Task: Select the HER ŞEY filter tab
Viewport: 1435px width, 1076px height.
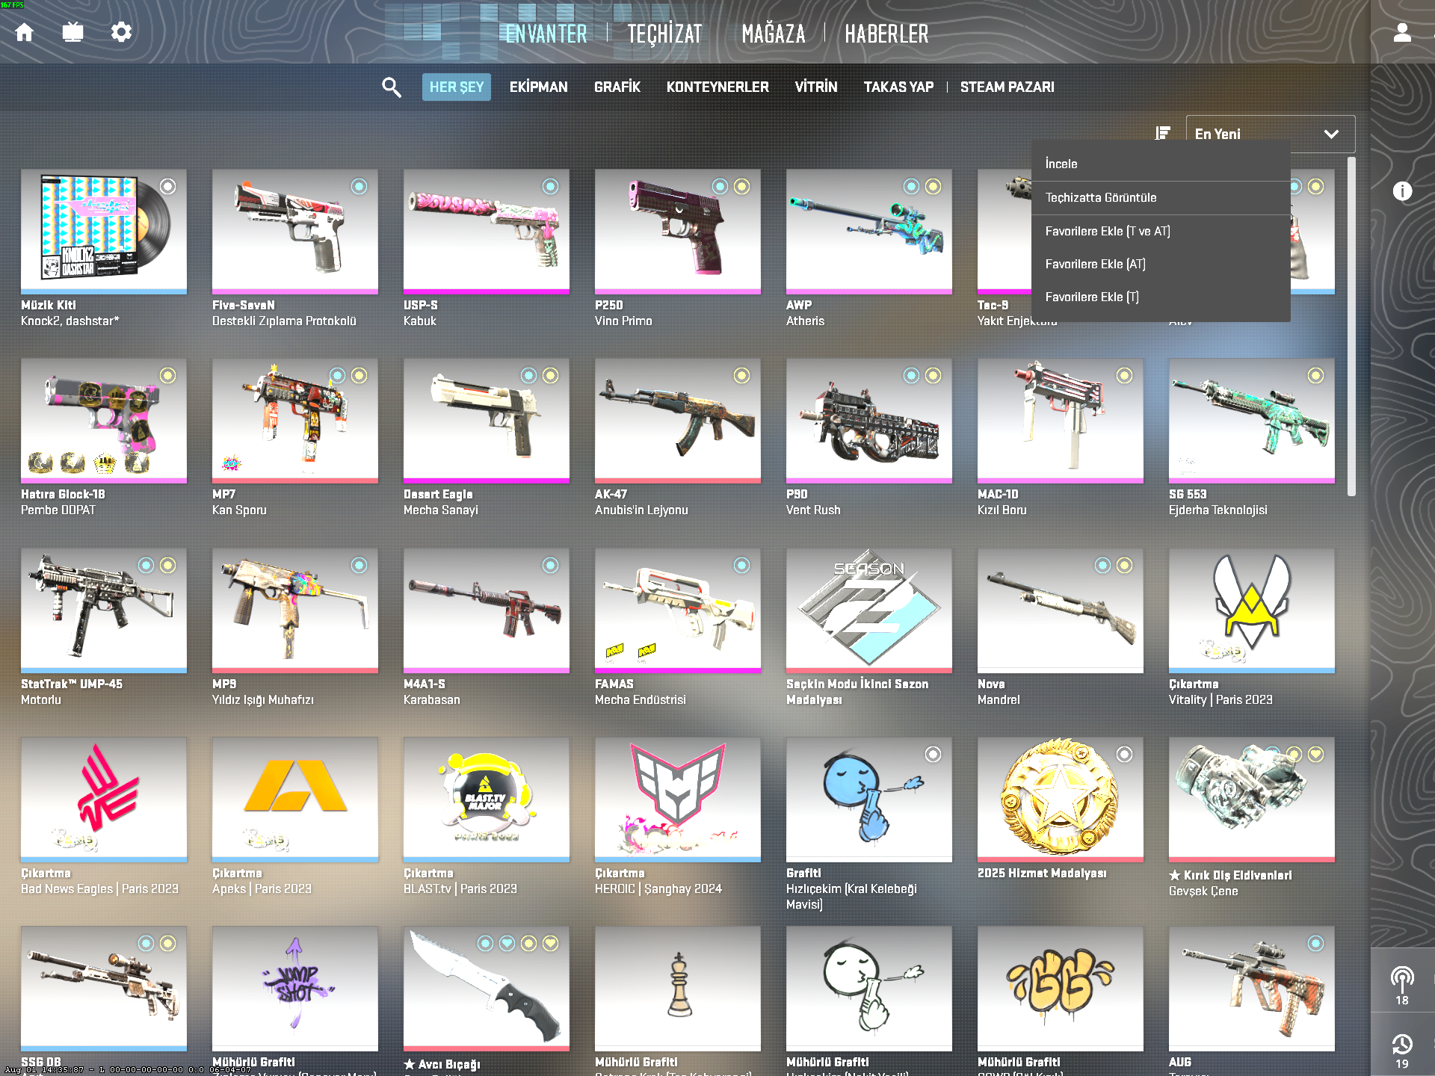Action: pos(456,87)
